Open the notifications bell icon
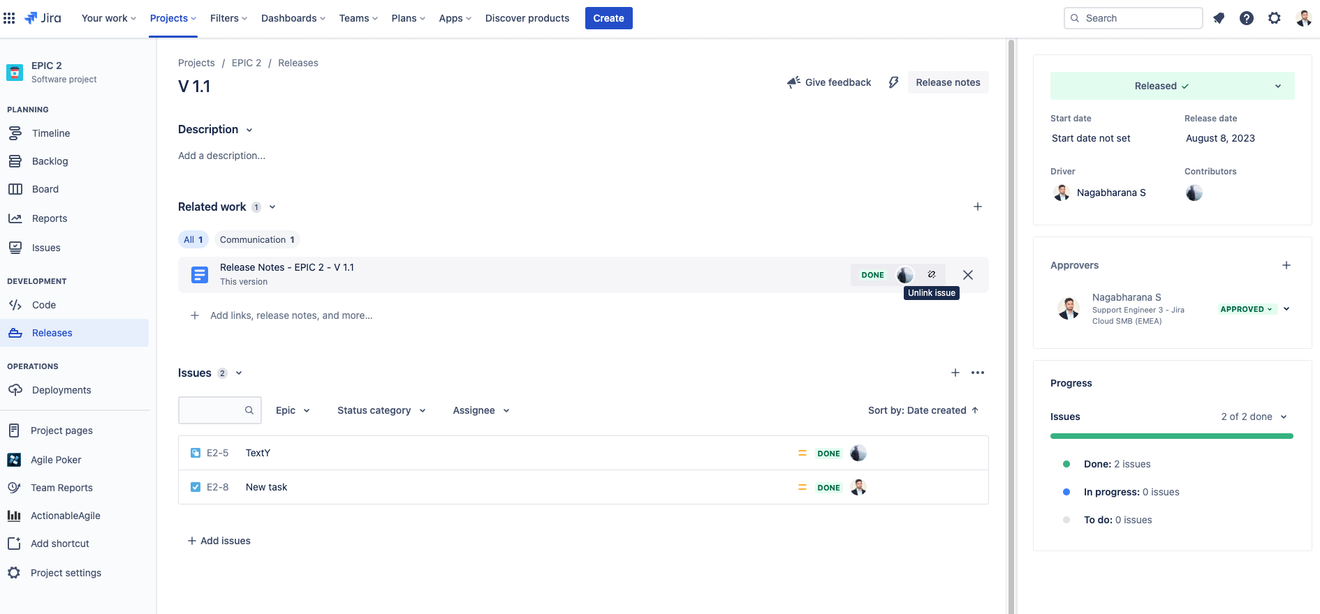 pyautogui.click(x=1219, y=18)
